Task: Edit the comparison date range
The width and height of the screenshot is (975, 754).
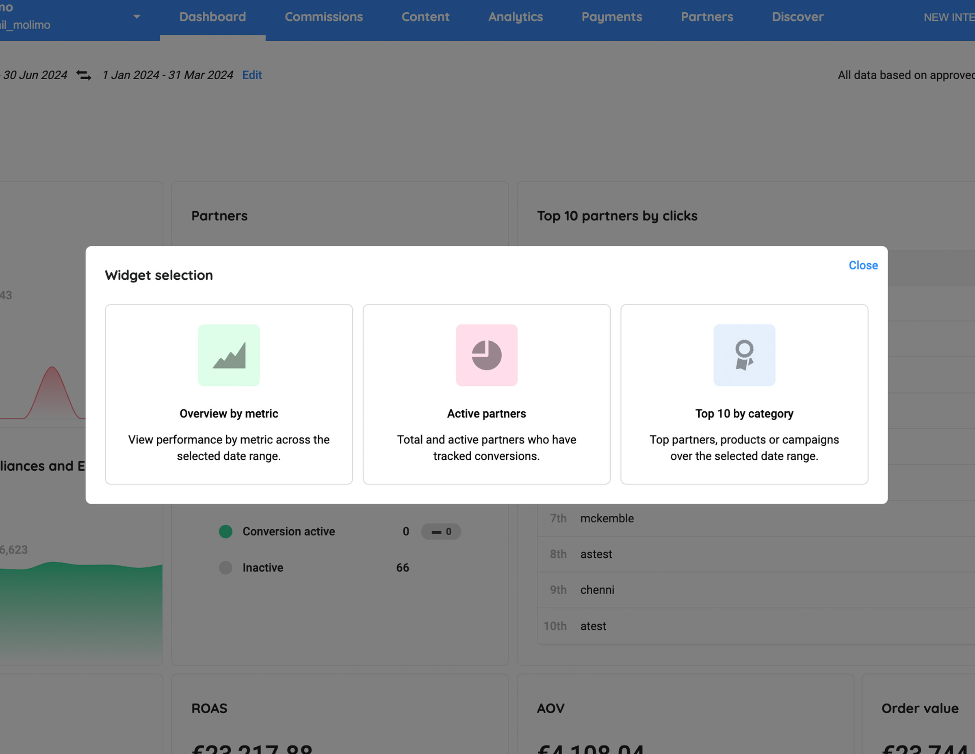Action: pos(252,75)
